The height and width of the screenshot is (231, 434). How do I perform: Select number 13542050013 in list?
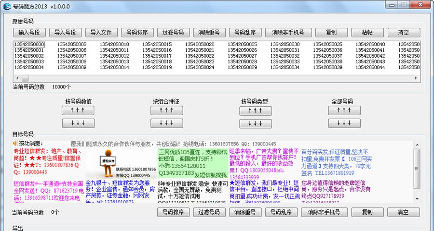point(114,62)
